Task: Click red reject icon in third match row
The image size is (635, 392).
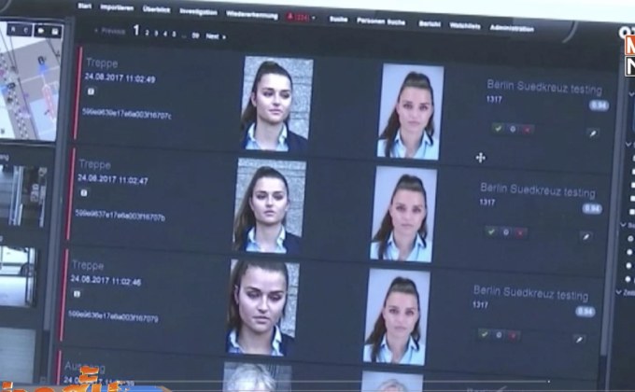Action: [514, 333]
